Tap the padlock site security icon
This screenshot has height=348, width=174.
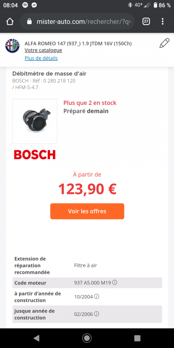(29, 21)
